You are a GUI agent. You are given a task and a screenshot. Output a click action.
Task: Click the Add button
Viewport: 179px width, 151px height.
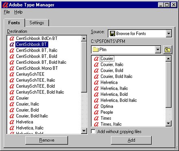pos(131,140)
